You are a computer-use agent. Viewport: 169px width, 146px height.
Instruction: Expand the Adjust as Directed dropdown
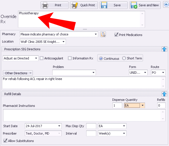point(21,58)
